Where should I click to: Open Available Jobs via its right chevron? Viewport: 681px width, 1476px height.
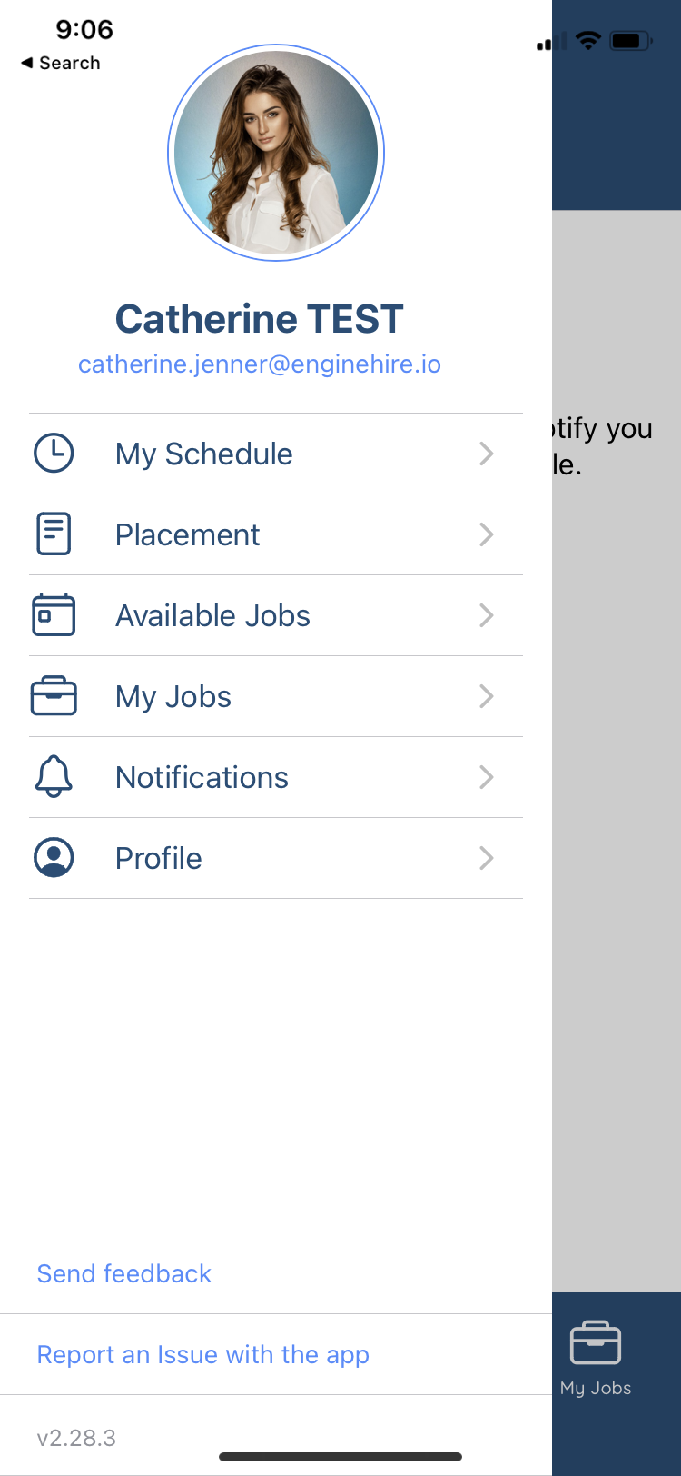pos(487,615)
